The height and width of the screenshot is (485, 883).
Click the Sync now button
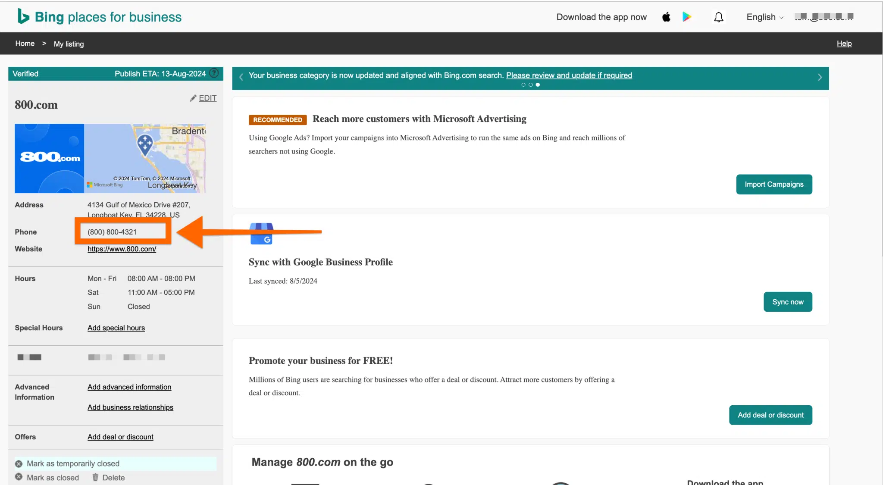[x=788, y=302]
